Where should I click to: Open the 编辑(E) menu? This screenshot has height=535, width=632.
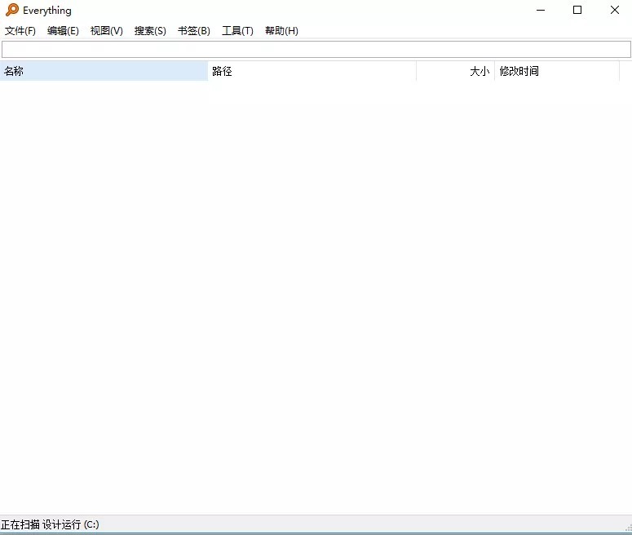click(x=63, y=31)
